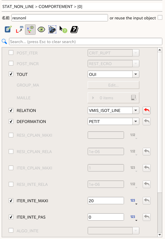Open the 123 type selector for ITER_INTE_MAXI
Image resolution: width=165 pixels, height=239 pixels.
tap(134, 201)
